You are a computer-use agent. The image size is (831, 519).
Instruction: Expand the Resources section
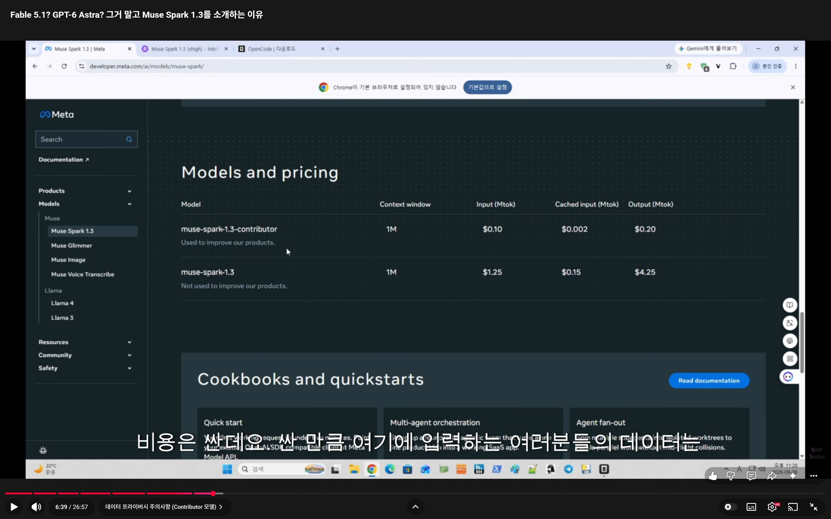(x=85, y=342)
